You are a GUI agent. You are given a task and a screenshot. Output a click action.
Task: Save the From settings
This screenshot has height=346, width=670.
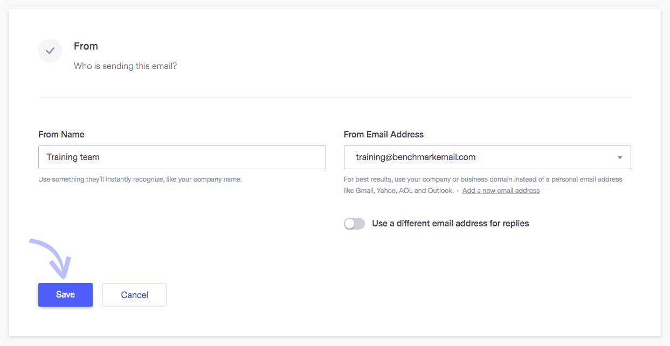(65, 295)
